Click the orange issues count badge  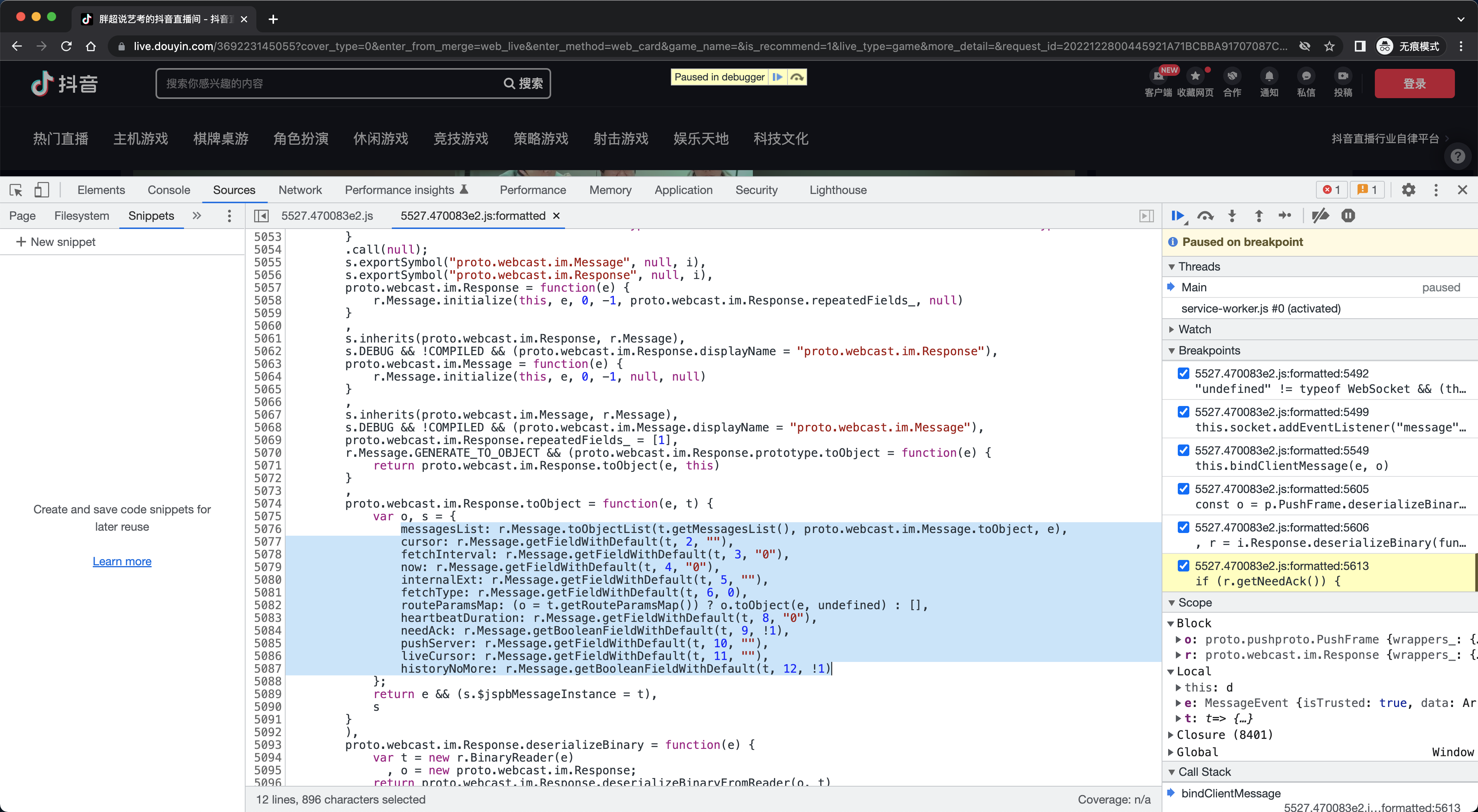click(x=1367, y=190)
